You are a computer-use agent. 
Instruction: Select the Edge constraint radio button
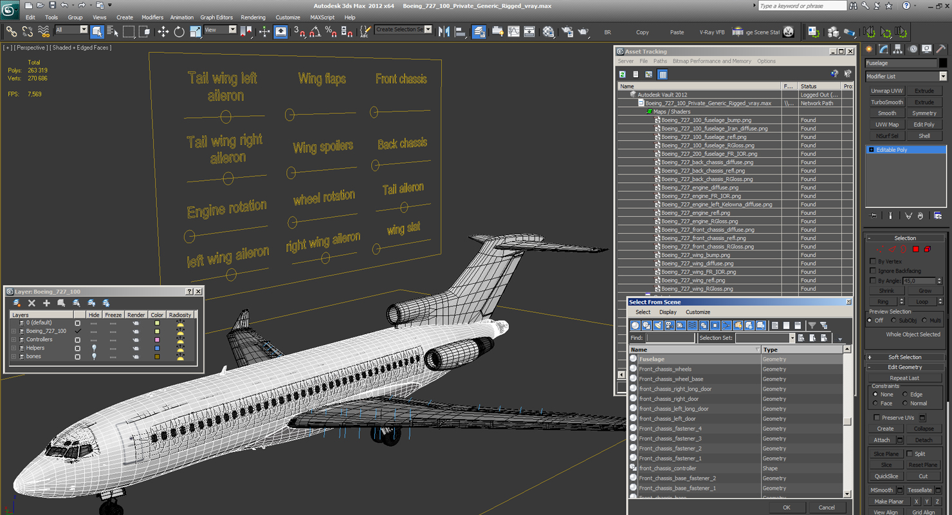[905, 394]
